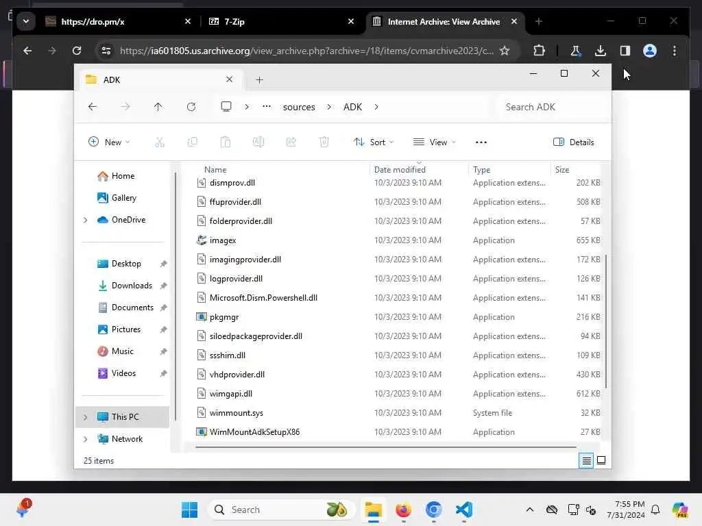Bookmark this page with star icon

click(505, 51)
